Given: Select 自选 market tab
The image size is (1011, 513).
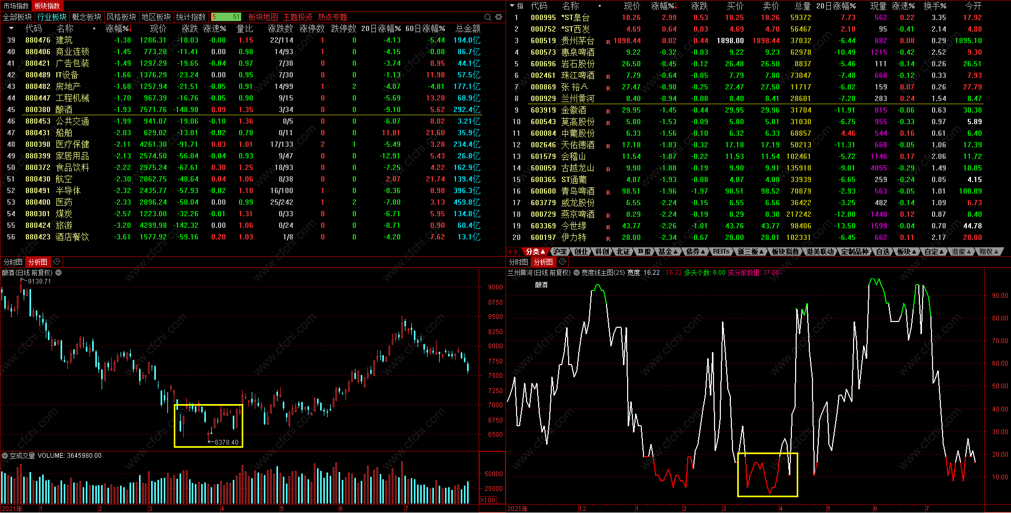Looking at the screenshot, I should click(883, 252).
